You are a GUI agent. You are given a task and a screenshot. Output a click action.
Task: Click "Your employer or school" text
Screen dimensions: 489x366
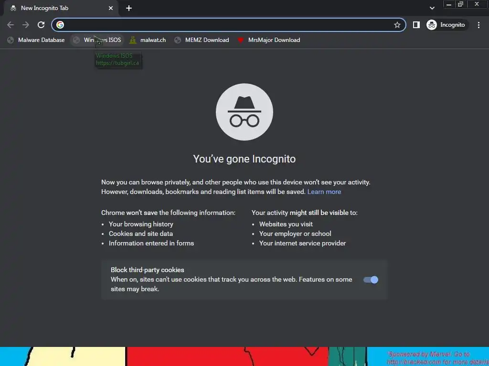click(x=295, y=234)
